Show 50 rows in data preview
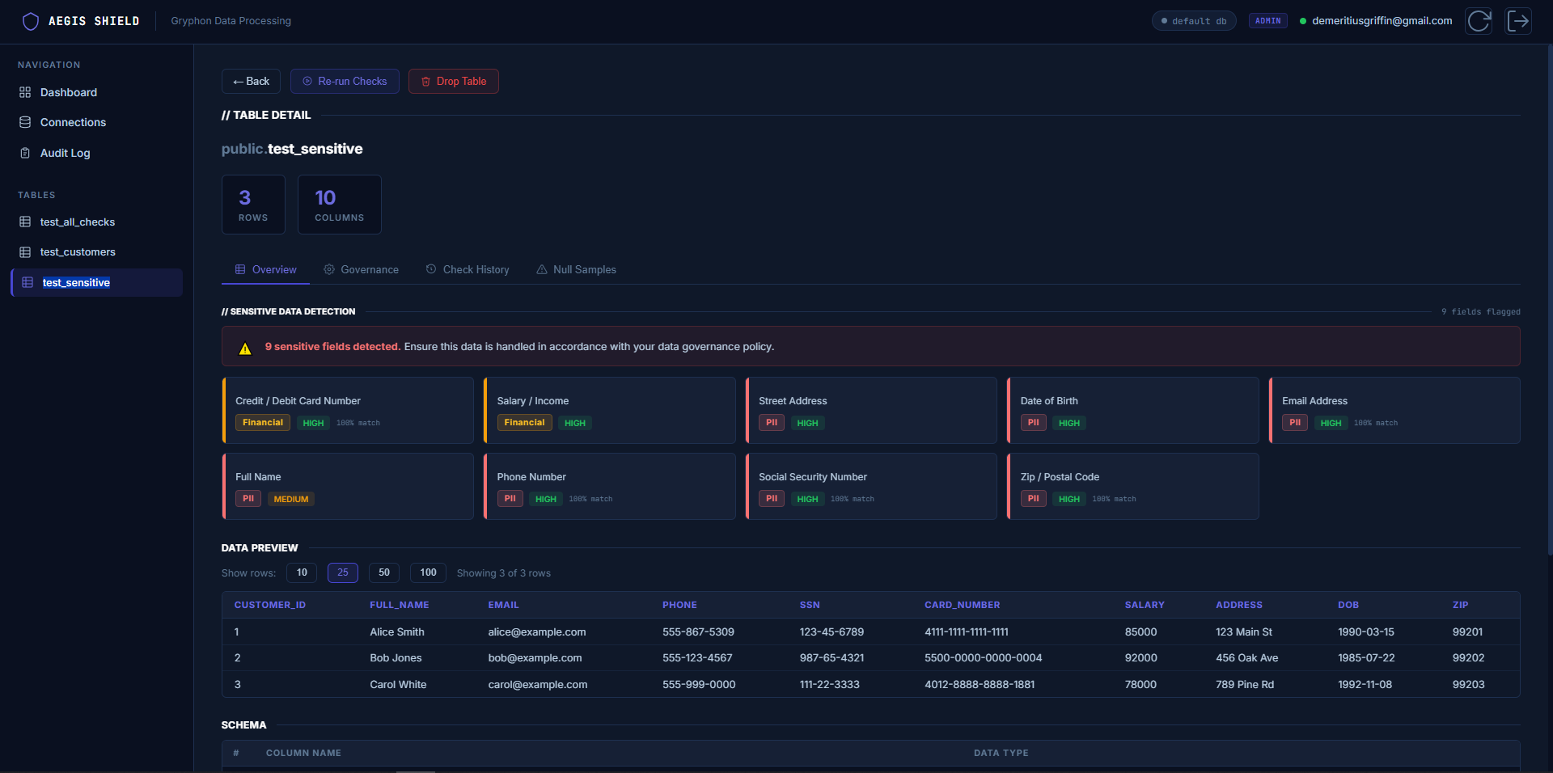The width and height of the screenshot is (1553, 773). point(384,572)
